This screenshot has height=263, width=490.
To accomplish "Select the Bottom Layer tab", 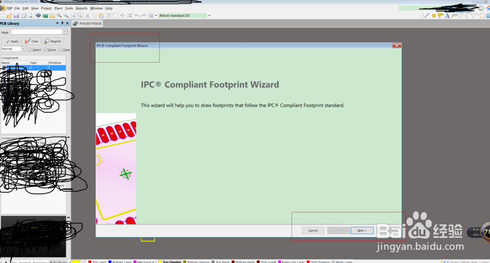I will 120,262.
